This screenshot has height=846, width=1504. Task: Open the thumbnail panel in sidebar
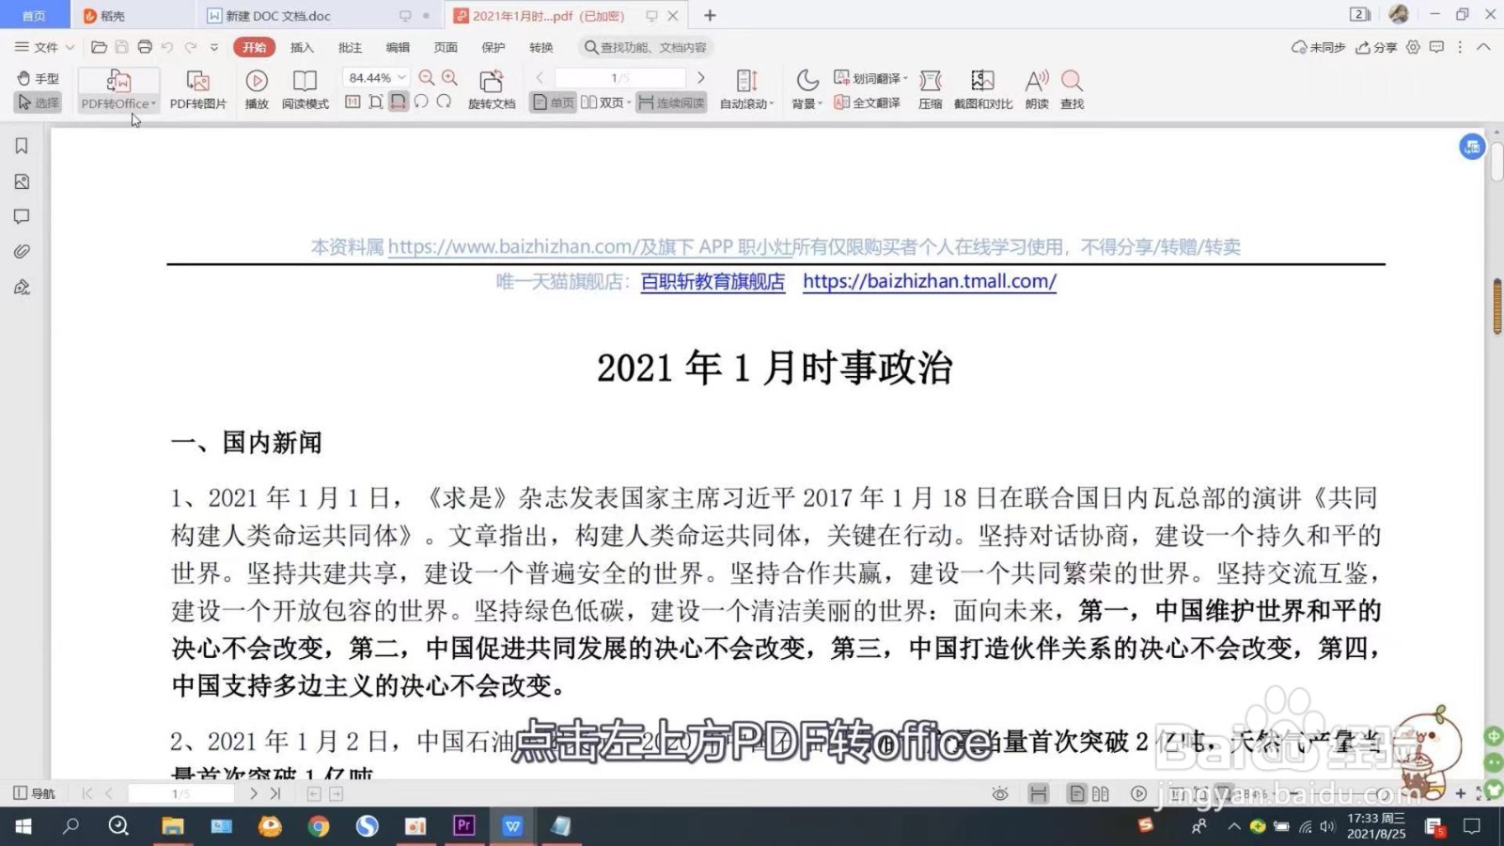tap(22, 181)
